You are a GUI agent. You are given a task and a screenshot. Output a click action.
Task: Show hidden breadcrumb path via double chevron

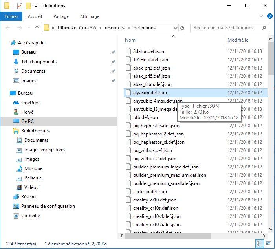click(x=53, y=28)
